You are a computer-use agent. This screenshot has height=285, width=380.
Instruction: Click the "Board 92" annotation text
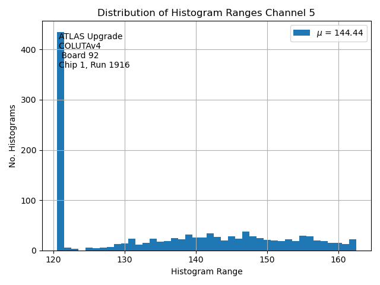(80, 56)
